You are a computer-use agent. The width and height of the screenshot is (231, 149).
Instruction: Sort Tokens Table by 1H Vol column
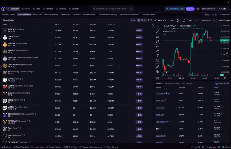pyautogui.click(x=93, y=25)
